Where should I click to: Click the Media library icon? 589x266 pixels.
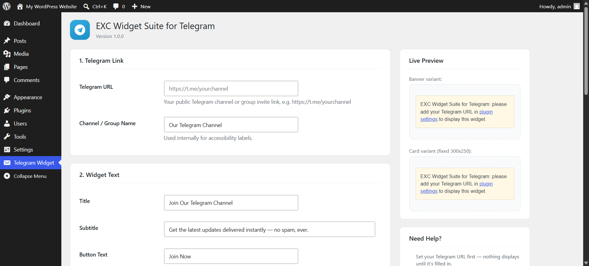coord(7,54)
